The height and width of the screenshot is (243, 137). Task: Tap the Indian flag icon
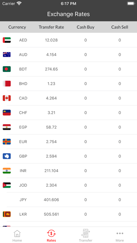(7, 171)
